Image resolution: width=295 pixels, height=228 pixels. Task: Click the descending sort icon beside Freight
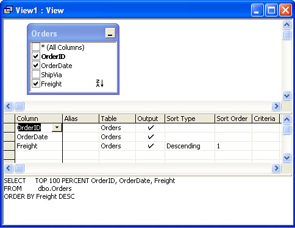(100, 83)
